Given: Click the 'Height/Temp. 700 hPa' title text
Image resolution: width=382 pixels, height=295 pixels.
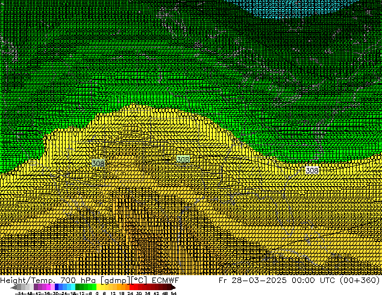Looking at the screenshot, I should (x=49, y=280).
